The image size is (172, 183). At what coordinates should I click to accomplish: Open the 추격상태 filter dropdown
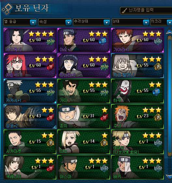[92, 22]
